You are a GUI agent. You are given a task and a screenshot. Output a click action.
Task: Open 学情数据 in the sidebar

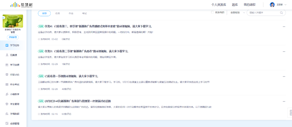tap(14, 114)
